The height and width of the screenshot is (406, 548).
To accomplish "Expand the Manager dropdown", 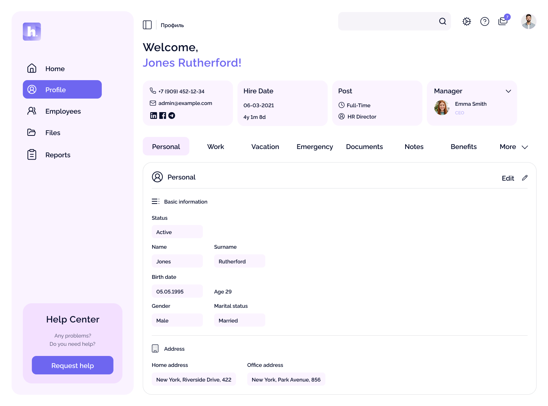I will [508, 91].
